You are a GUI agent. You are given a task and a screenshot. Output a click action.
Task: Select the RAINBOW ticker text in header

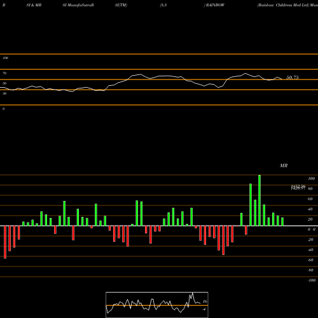tap(215, 5)
